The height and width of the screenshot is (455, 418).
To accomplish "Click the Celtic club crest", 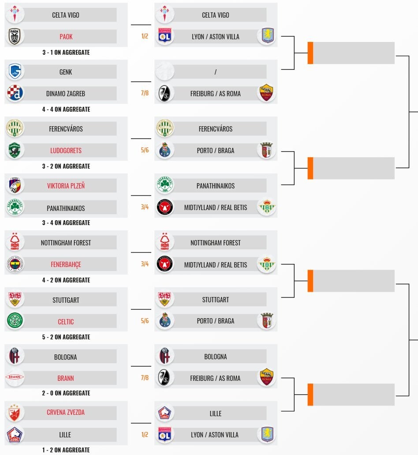I will [x=15, y=321].
